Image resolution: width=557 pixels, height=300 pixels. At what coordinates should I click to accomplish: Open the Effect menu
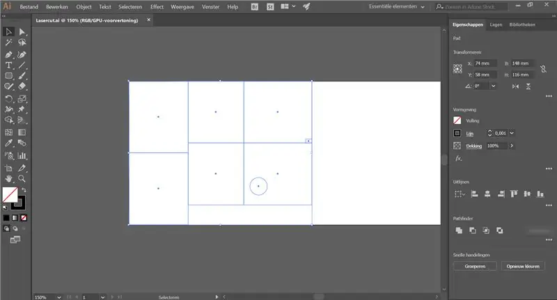point(157,7)
